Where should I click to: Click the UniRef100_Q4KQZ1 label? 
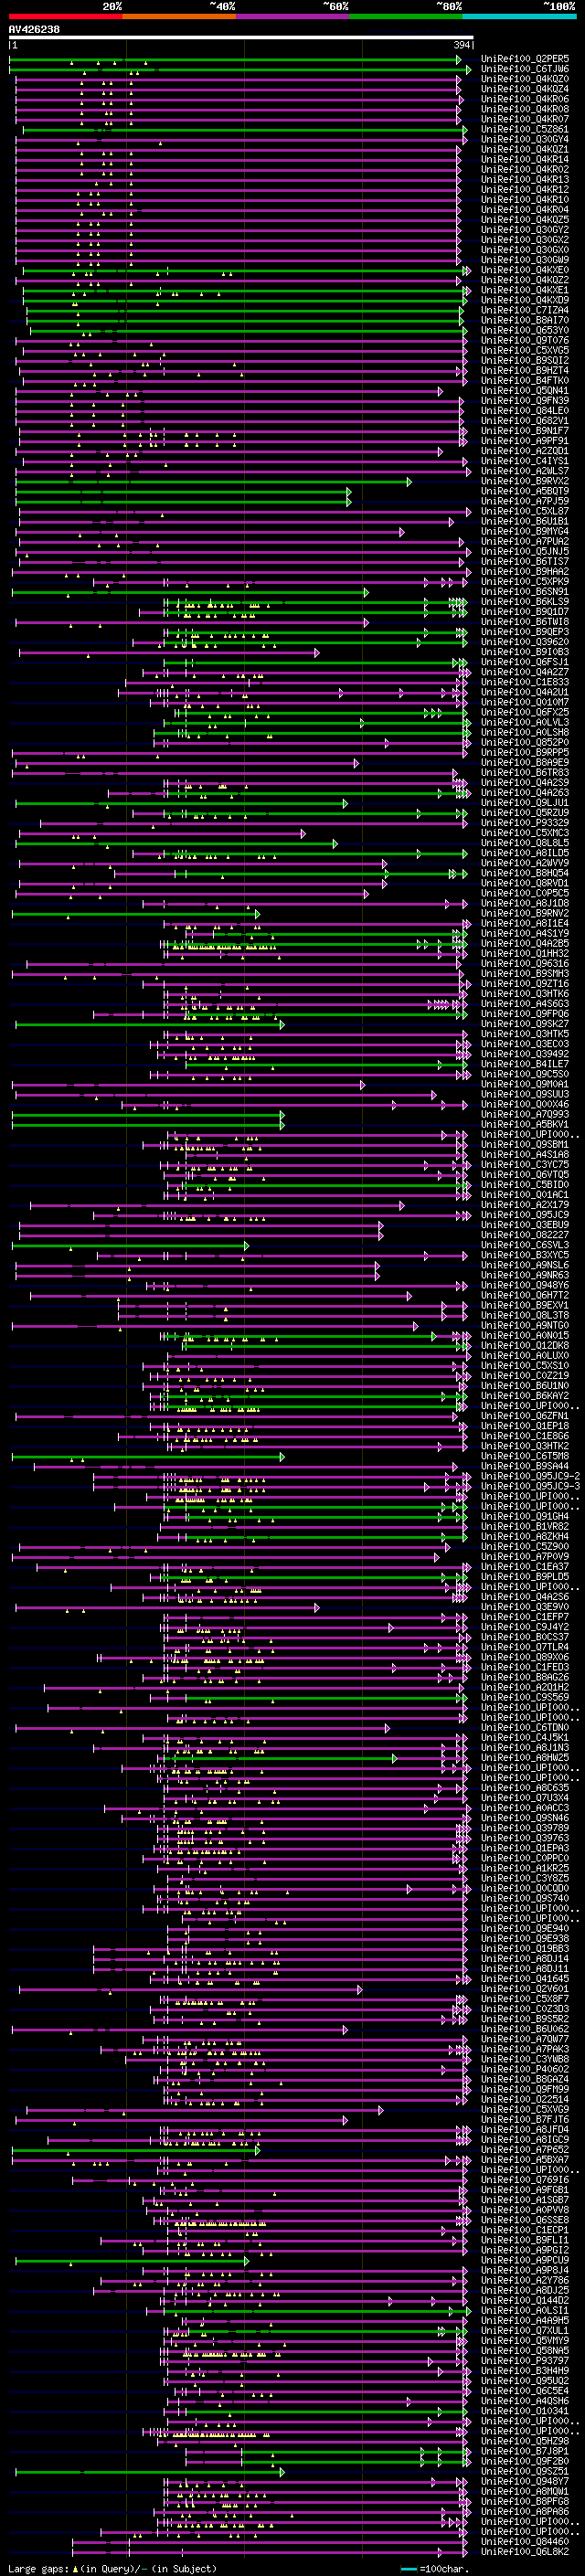tap(525, 149)
